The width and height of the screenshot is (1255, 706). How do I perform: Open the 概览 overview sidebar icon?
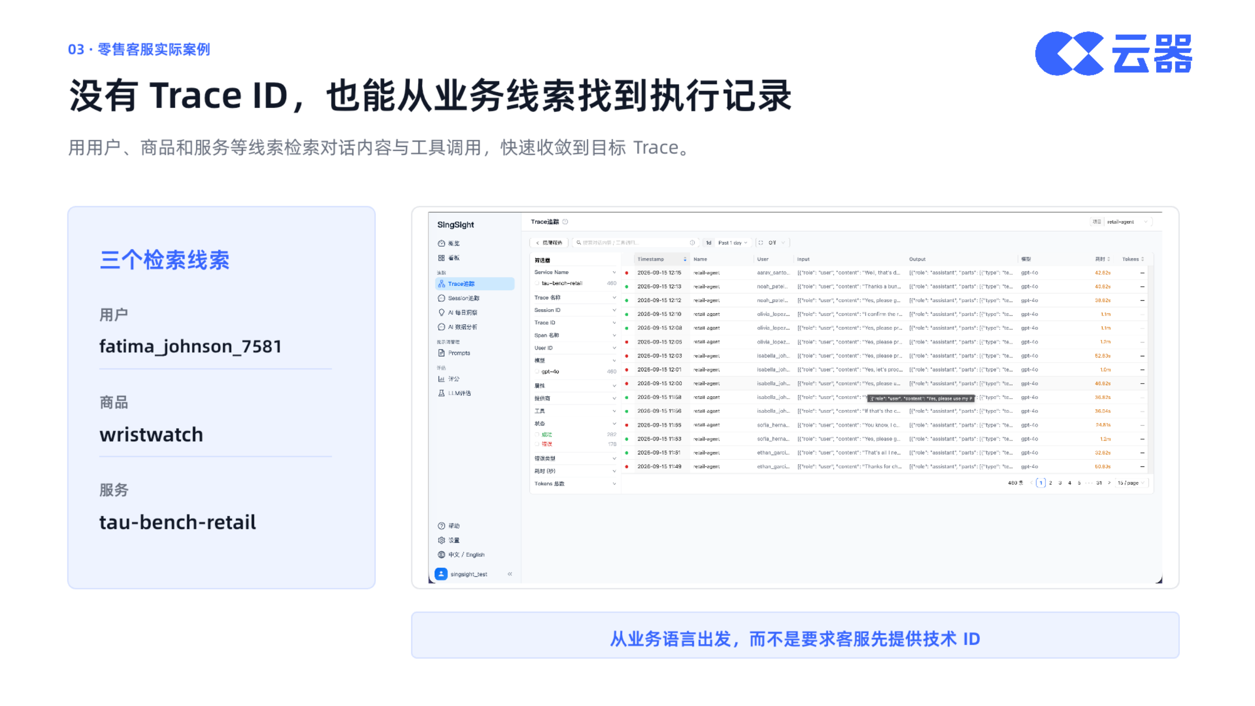[x=441, y=243]
